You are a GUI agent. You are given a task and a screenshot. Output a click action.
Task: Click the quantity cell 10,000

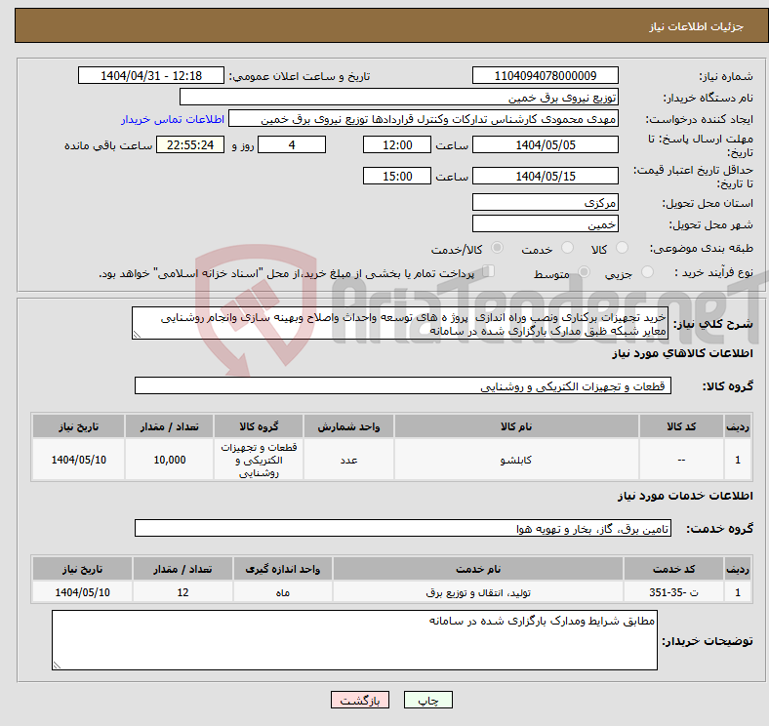tap(169, 460)
